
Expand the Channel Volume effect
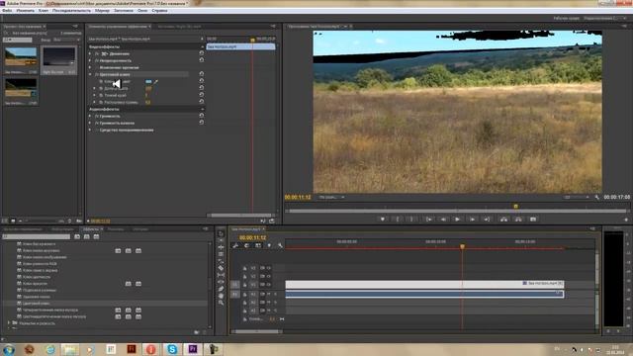90,123
